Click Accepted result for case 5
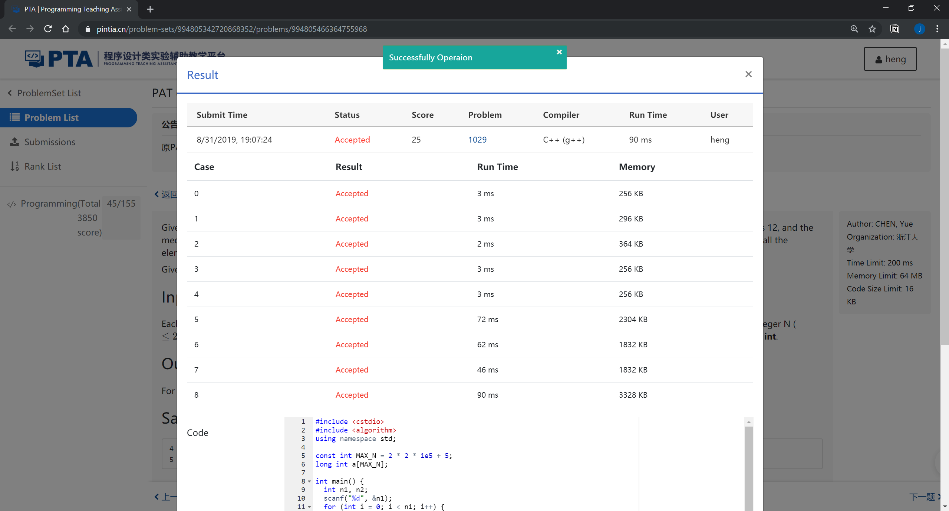The width and height of the screenshot is (949, 511). click(x=352, y=319)
